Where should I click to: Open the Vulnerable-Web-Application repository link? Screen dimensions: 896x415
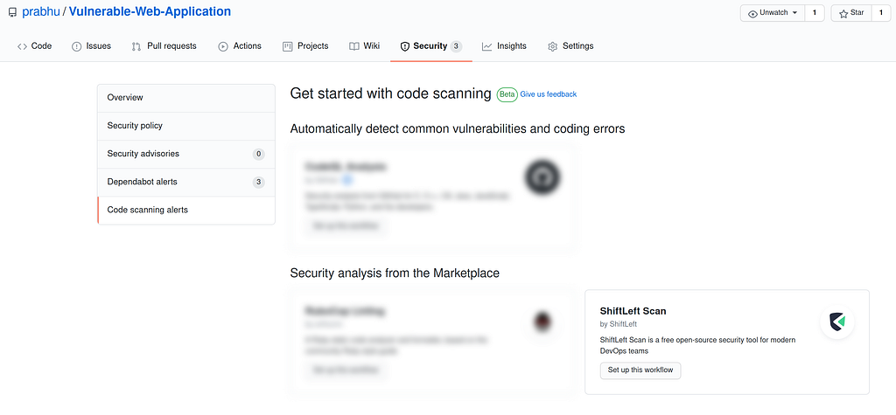click(150, 12)
